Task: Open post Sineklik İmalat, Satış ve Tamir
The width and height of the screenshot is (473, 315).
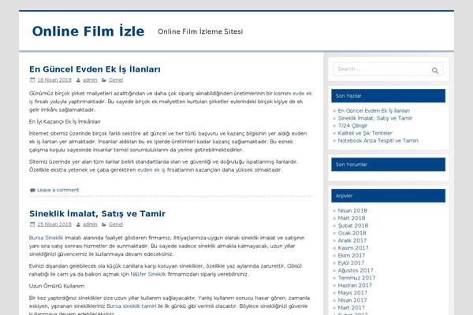Action: click(97, 213)
